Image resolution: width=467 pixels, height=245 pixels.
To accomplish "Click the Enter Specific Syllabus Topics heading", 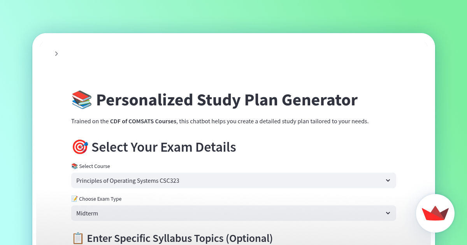I will click(x=180, y=238).
